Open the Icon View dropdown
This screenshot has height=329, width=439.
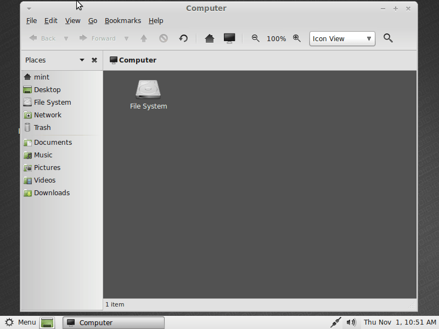click(x=342, y=38)
